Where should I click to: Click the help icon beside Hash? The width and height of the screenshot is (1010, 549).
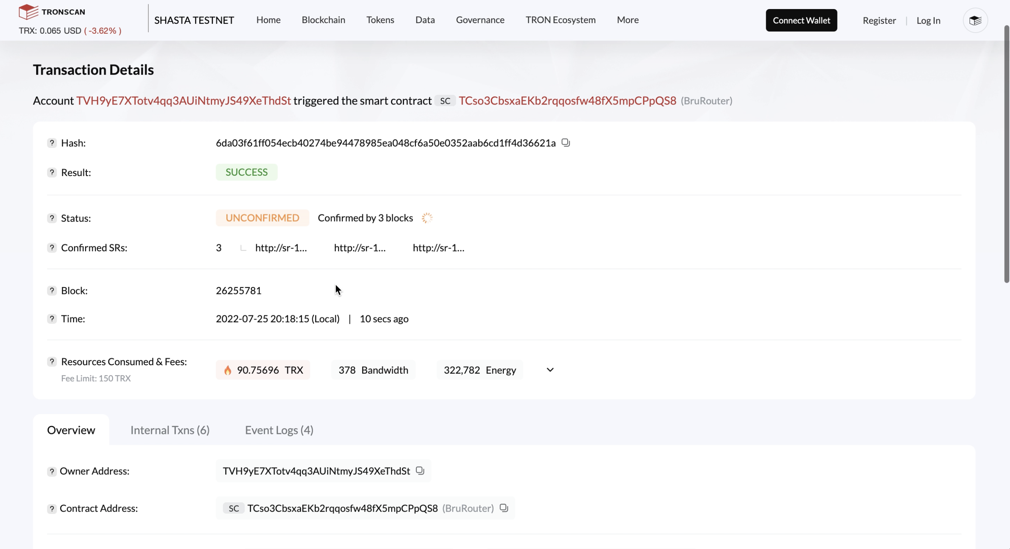pyautogui.click(x=52, y=143)
